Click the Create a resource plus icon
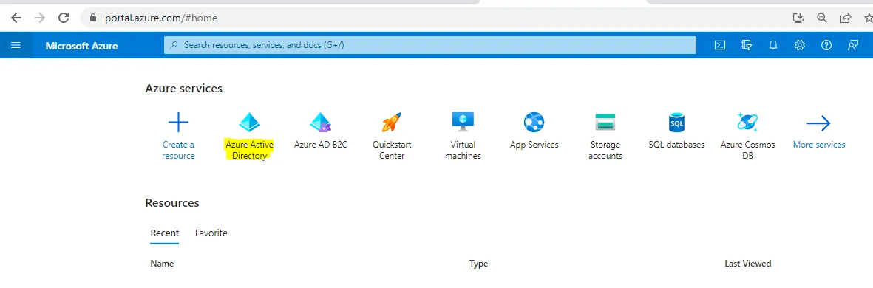The width and height of the screenshot is (873, 288). pyautogui.click(x=178, y=122)
